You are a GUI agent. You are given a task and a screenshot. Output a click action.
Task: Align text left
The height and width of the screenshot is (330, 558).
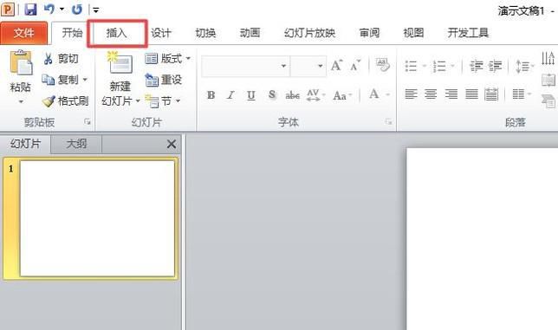pyautogui.click(x=411, y=94)
